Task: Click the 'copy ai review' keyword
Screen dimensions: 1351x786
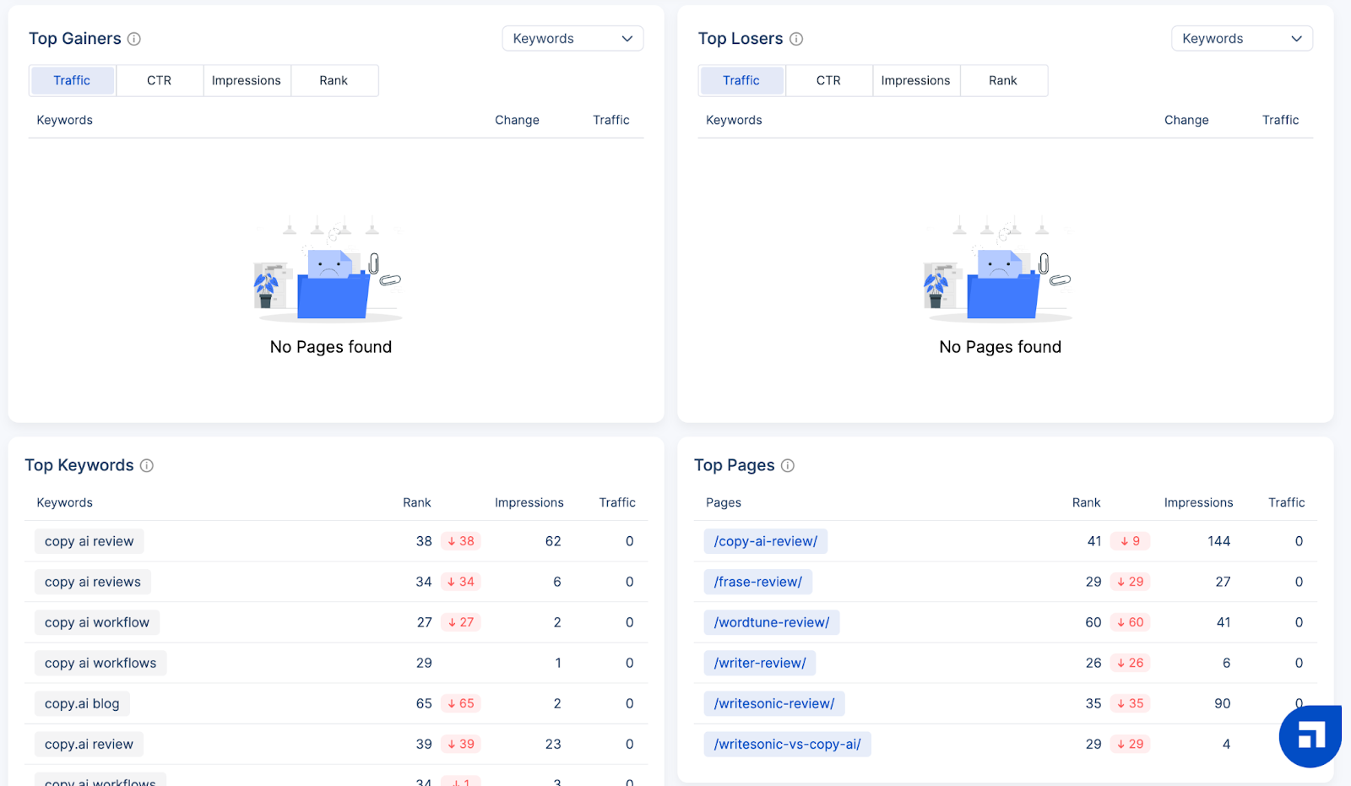Action: tap(90, 541)
